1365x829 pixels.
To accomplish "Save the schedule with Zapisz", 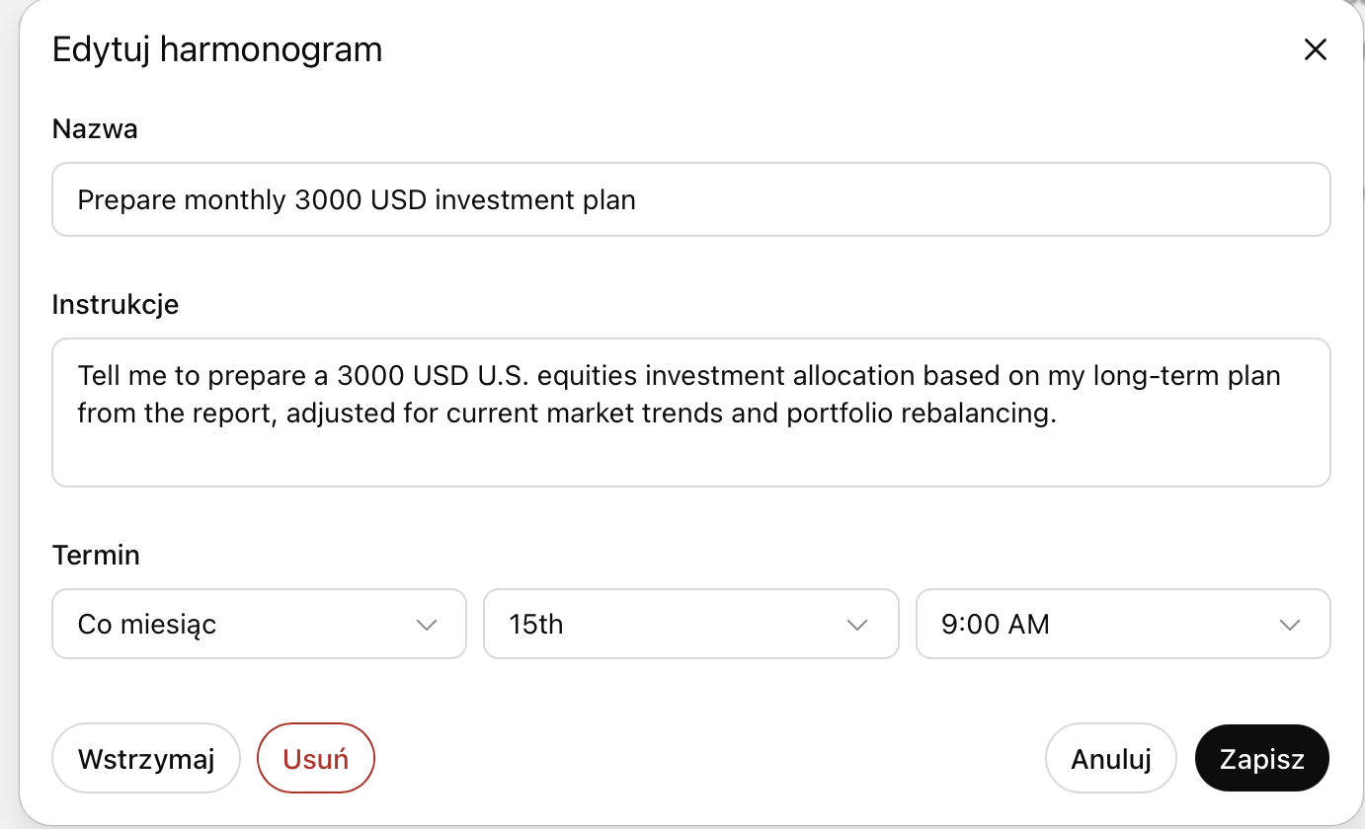I will tap(1261, 759).
